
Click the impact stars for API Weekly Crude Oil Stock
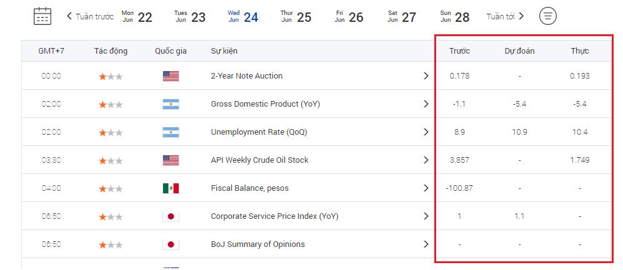pyautogui.click(x=111, y=160)
